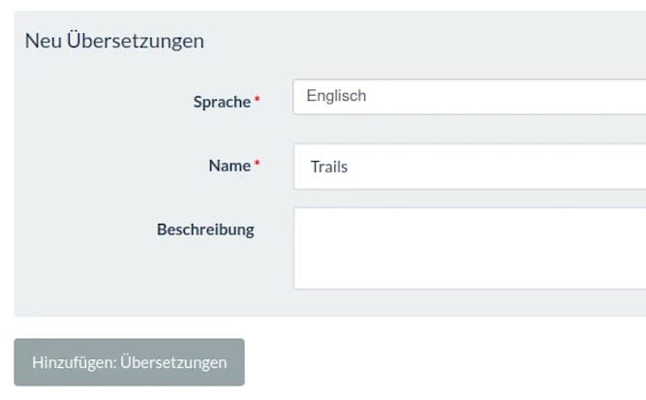Place cursor on the Trails text
The width and height of the screenshot is (646, 400).
click(328, 167)
